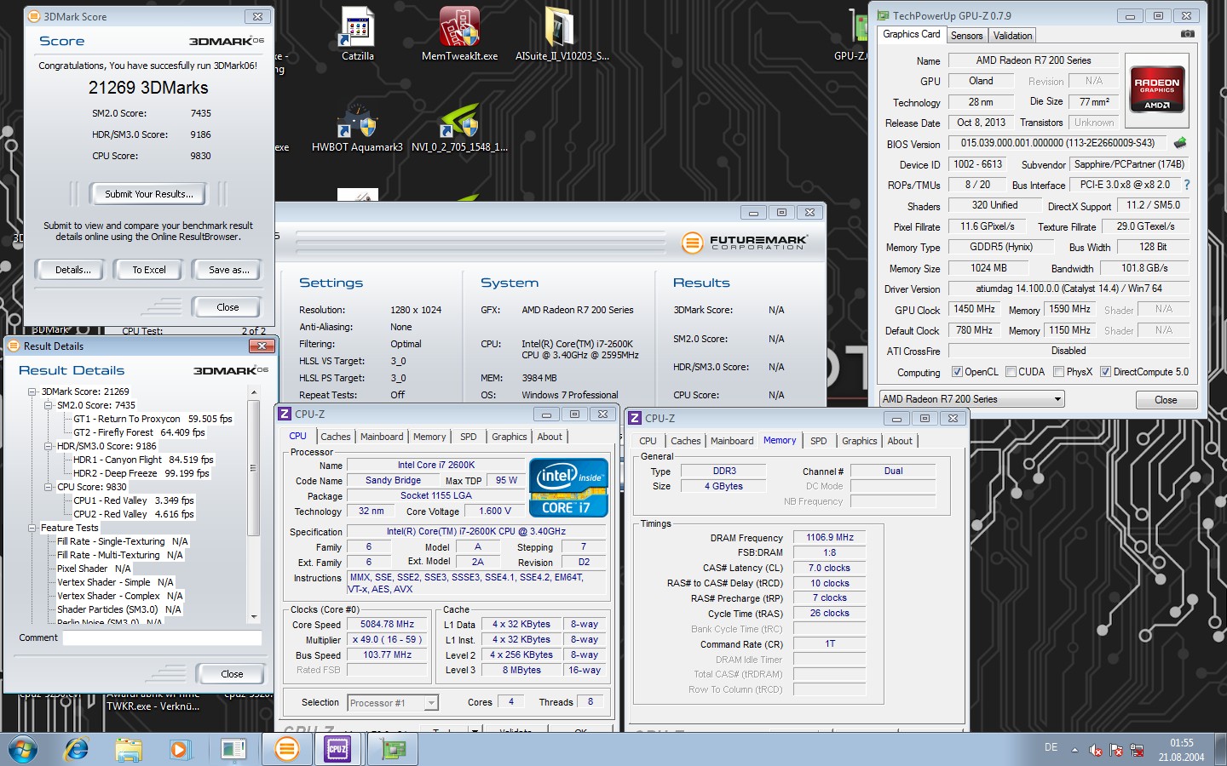This screenshot has height=766, width=1227.
Task: Switch to the CPU-Z taskbar button
Action: (x=338, y=749)
